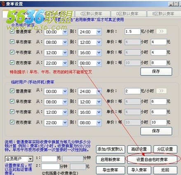Click 导出费率 button
The width and height of the screenshot is (181, 175).
110,170
